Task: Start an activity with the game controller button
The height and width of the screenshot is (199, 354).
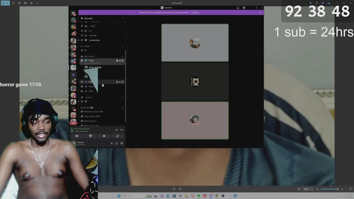Action: pyautogui.click(x=104, y=136)
